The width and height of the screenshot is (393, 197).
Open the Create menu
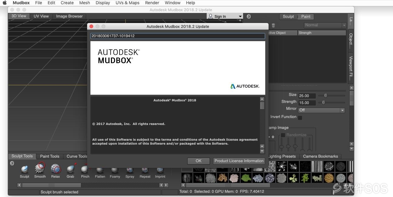click(67, 3)
